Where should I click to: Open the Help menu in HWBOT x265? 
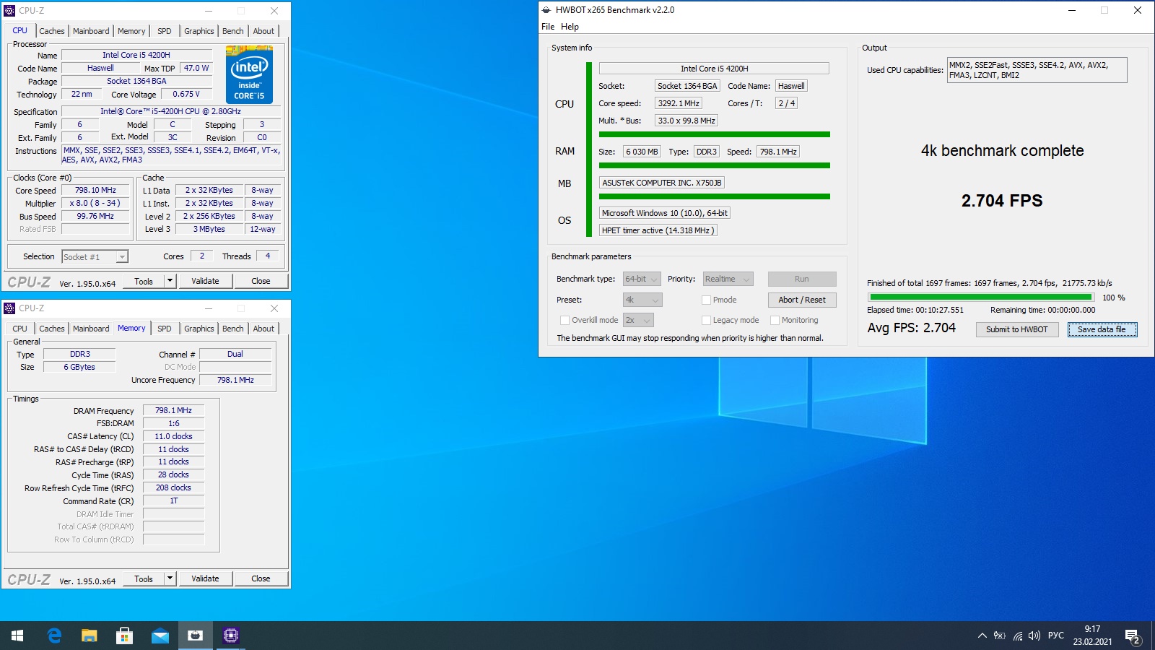570,27
